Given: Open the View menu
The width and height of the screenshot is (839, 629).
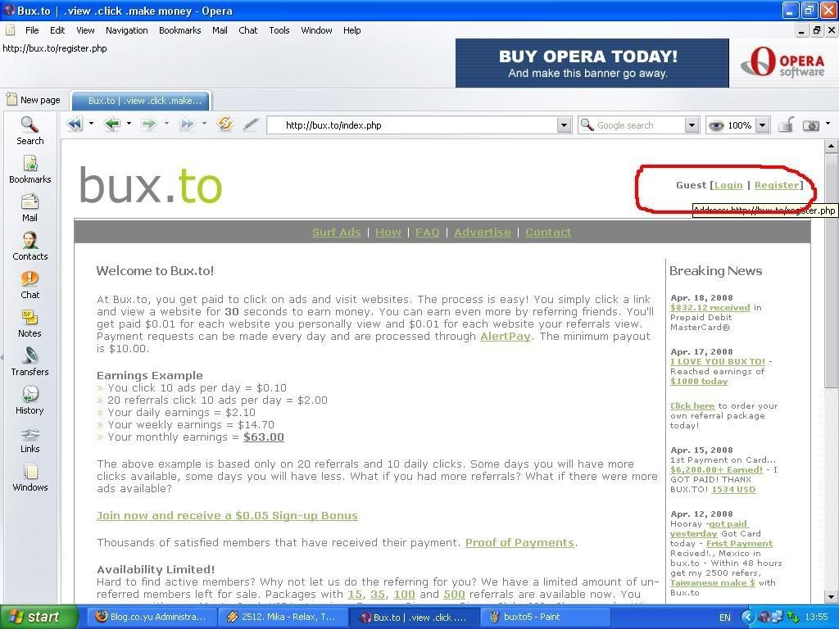Looking at the screenshot, I should [85, 30].
